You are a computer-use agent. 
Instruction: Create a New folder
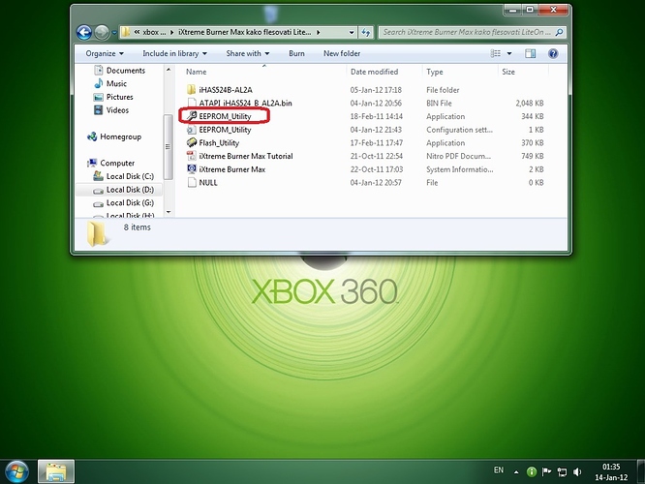pyautogui.click(x=342, y=53)
